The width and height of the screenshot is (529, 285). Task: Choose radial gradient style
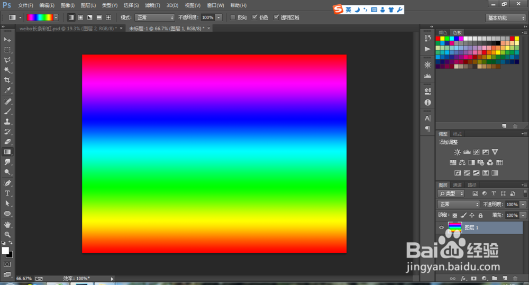tap(80, 17)
